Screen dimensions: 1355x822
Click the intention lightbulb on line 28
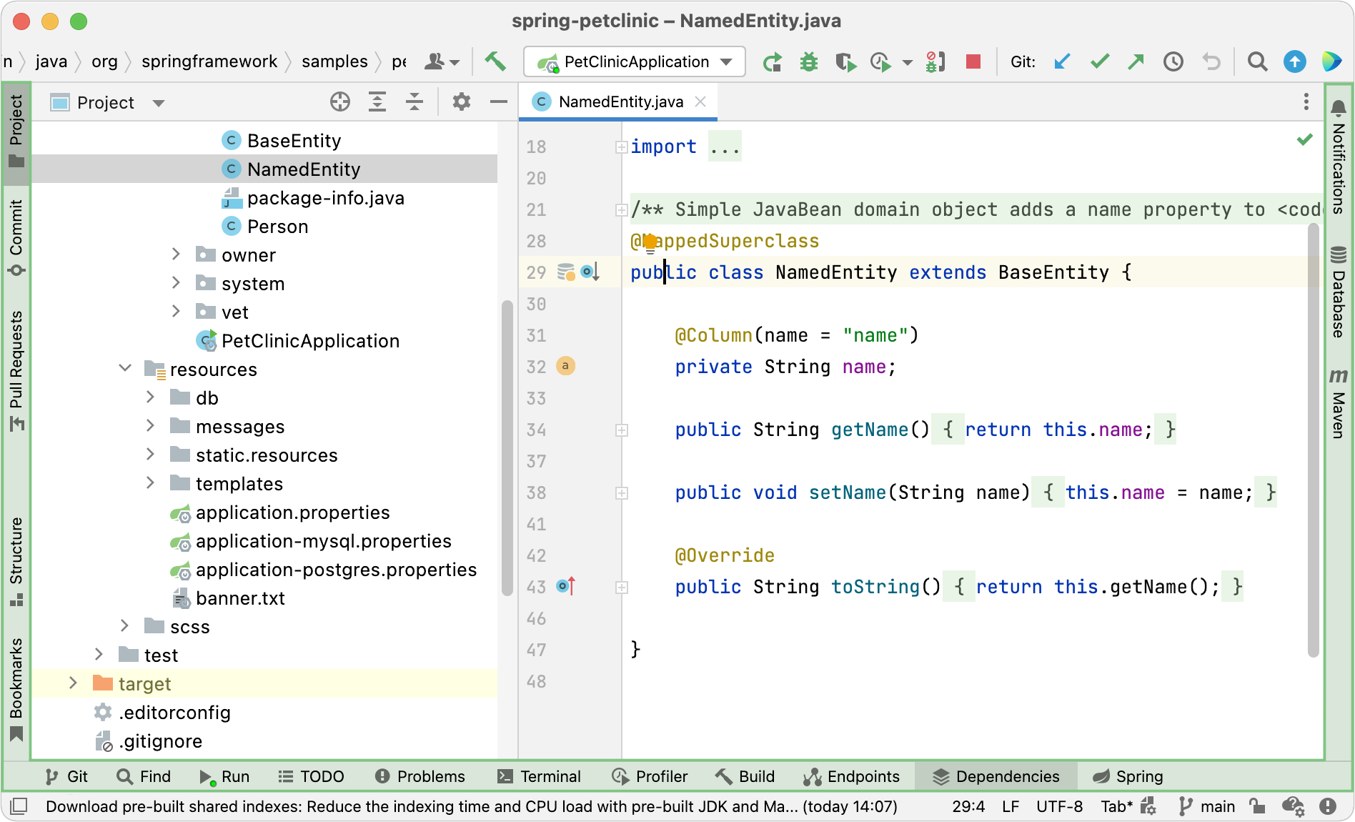pyautogui.click(x=650, y=243)
